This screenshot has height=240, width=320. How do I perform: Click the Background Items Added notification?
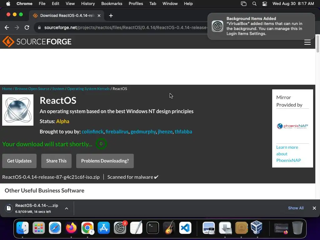coord(261,26)
